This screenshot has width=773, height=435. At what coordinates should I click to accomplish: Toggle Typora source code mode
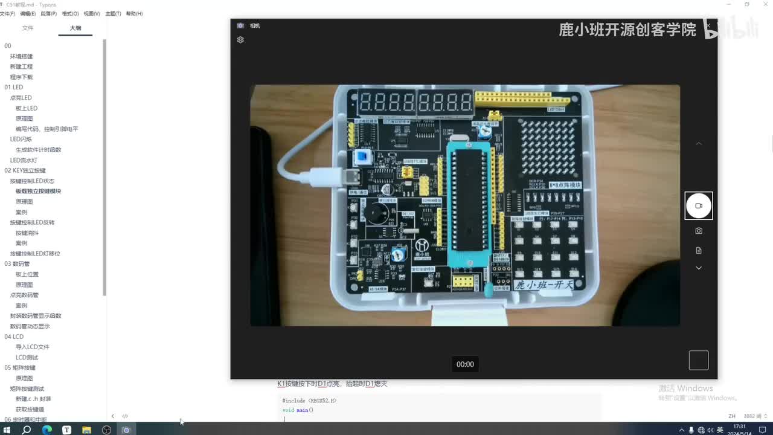coord(125,416)
